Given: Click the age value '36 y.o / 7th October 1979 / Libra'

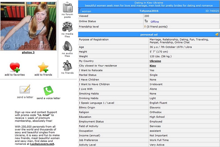Looking at the screenshot, I should tap(171, 47).
